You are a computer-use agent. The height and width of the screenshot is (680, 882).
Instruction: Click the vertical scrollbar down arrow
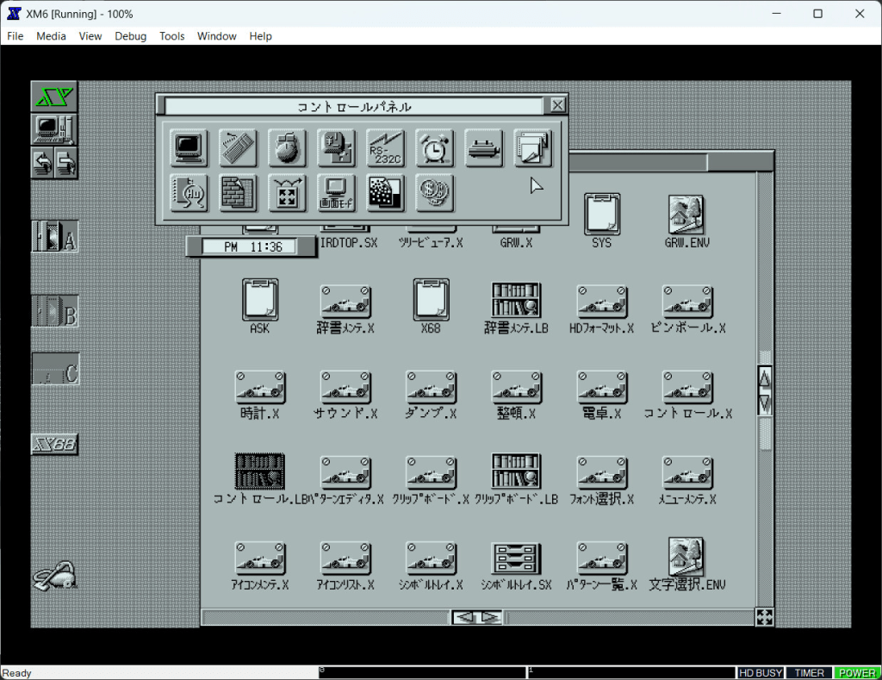point(764,404)
